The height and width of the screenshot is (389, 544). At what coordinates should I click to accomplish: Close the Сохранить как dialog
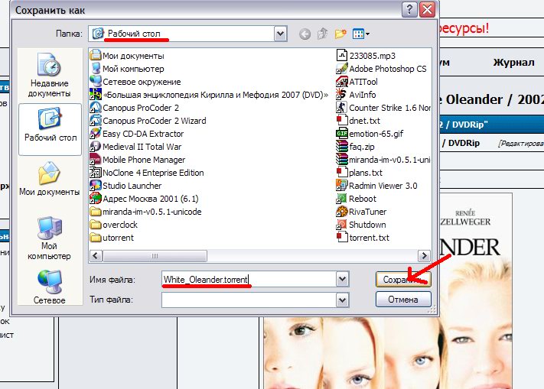[427, 10]
